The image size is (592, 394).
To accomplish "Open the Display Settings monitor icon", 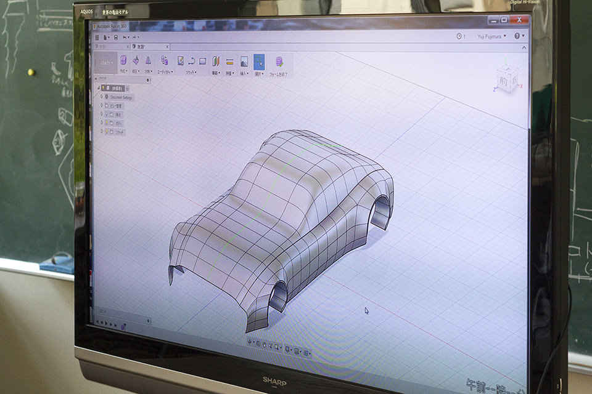I will (288, 349).
